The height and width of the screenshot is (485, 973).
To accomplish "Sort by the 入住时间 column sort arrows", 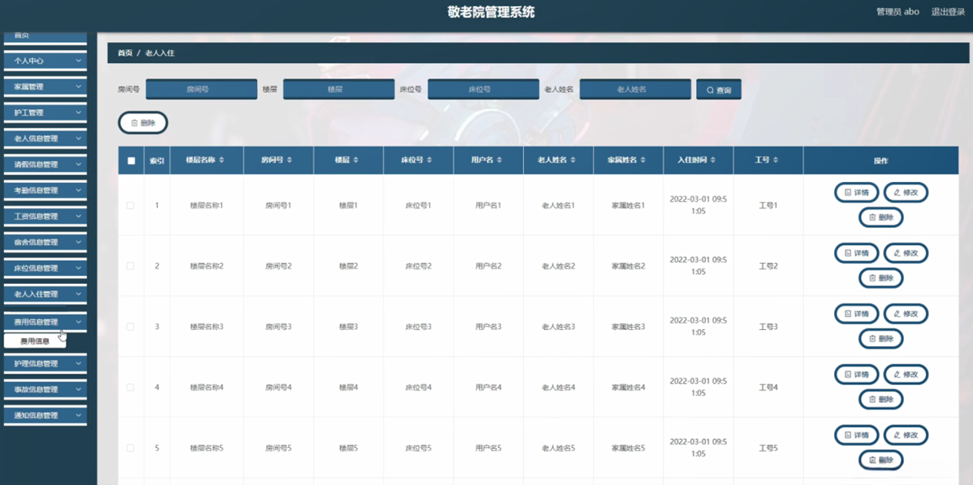I will click(713, 160).
